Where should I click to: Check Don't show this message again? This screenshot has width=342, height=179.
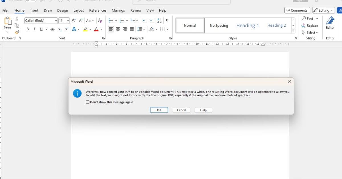87,102
